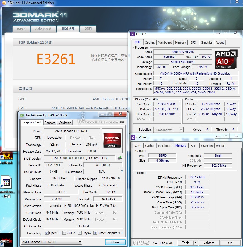The width and height of the screenshot is (243, 247).
Task: Click the AMD A10 logo in CPU-Z
Action: [226, 59]
